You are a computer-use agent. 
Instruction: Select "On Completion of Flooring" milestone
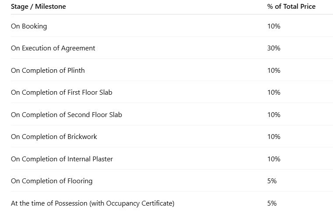52,181
